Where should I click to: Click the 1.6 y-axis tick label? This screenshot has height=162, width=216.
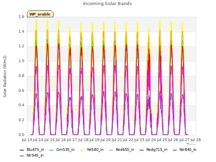pyautogui.click(x=21, y=17)
